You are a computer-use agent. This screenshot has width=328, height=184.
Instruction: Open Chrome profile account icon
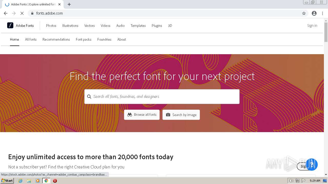(314, 13)
